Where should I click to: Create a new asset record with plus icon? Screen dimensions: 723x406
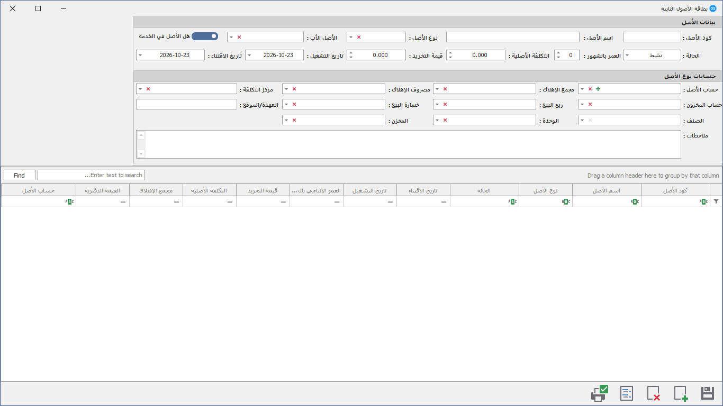click(681, 393)
